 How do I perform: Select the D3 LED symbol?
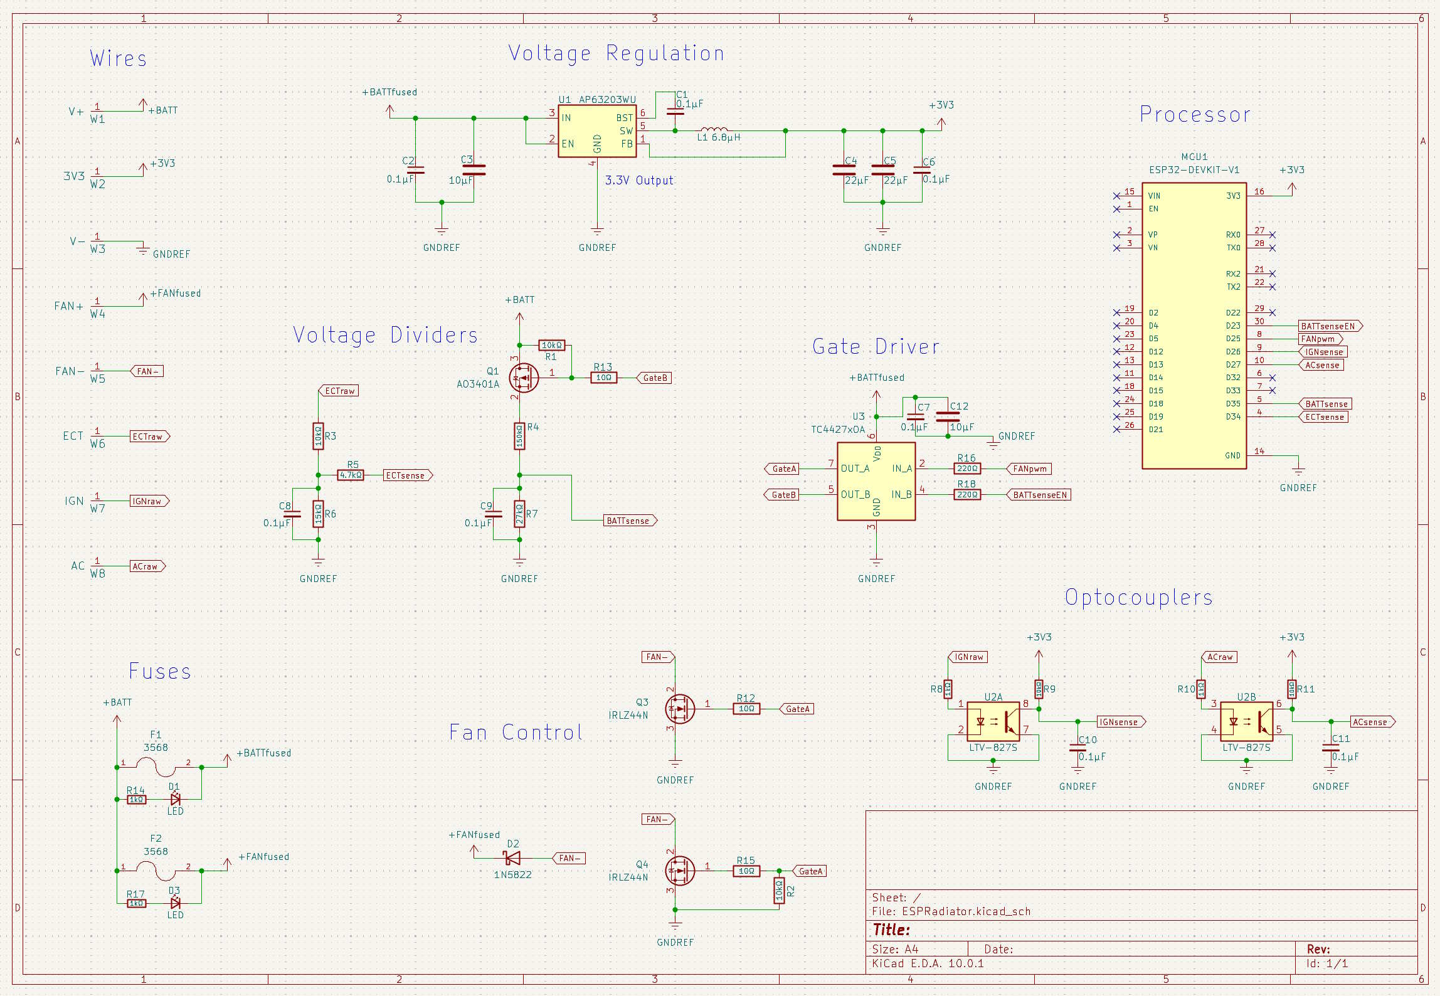coord(176,903)
